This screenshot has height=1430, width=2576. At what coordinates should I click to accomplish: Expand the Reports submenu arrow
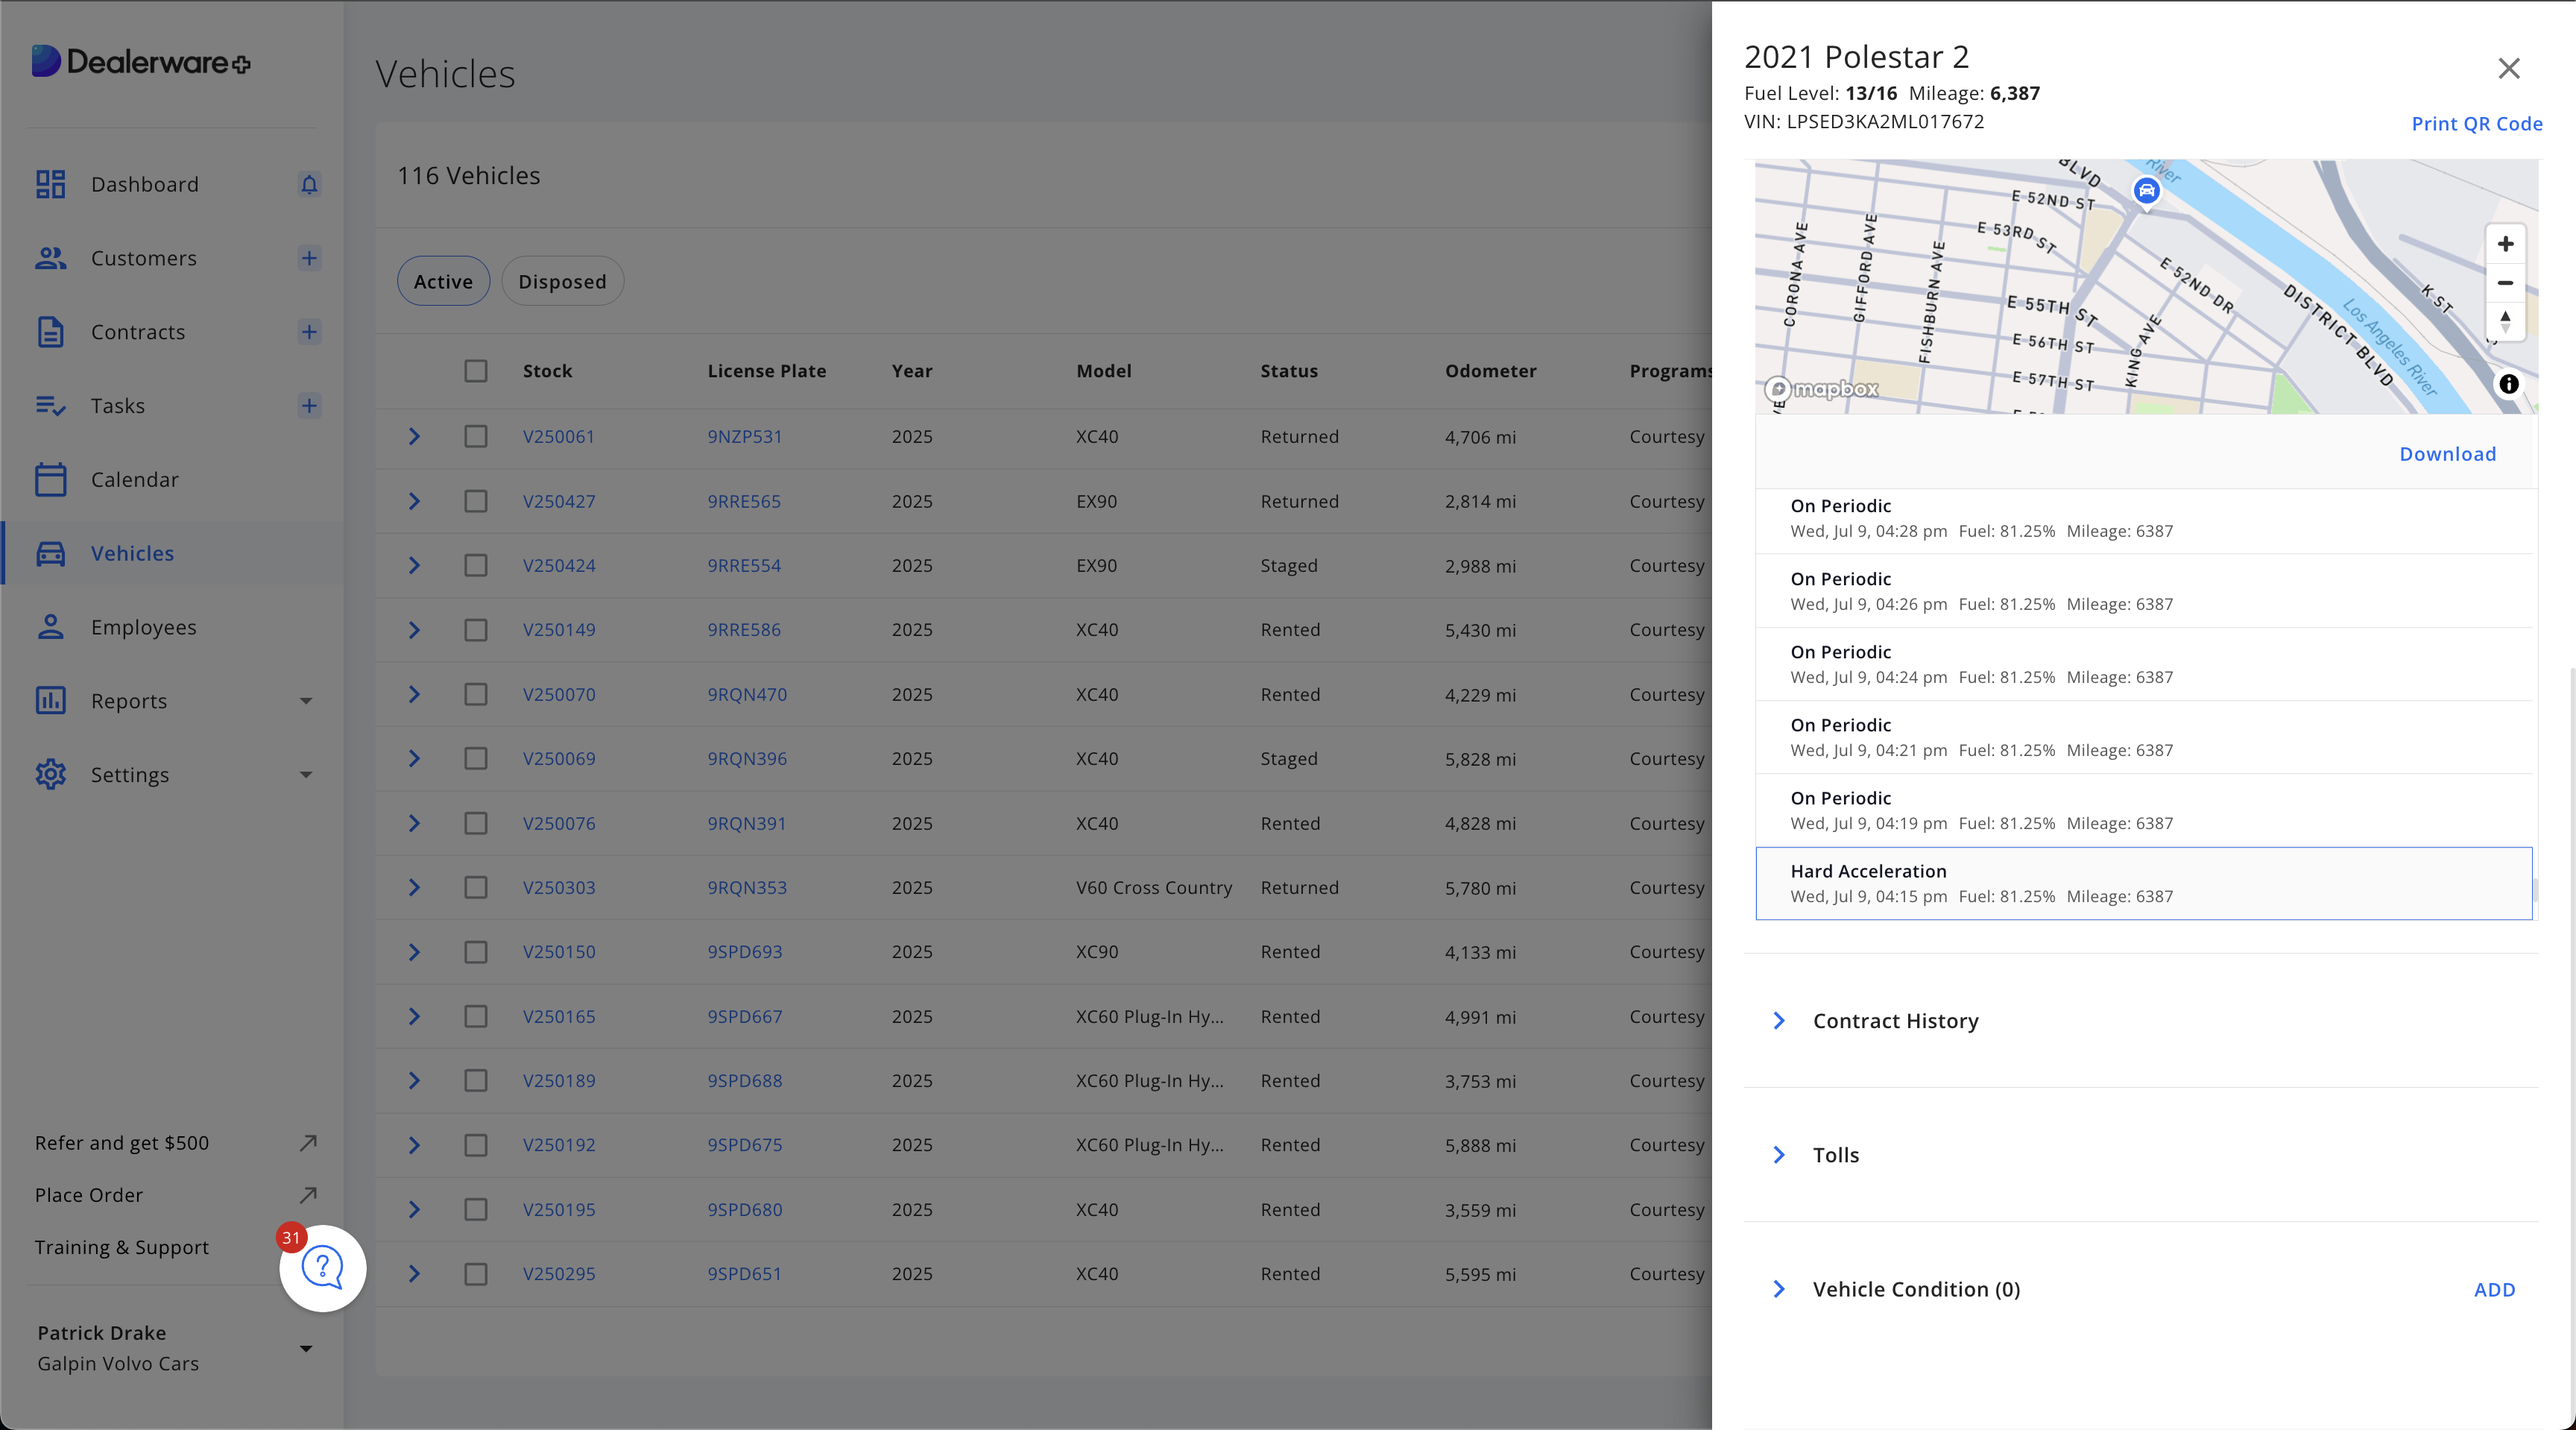(306, 701)
